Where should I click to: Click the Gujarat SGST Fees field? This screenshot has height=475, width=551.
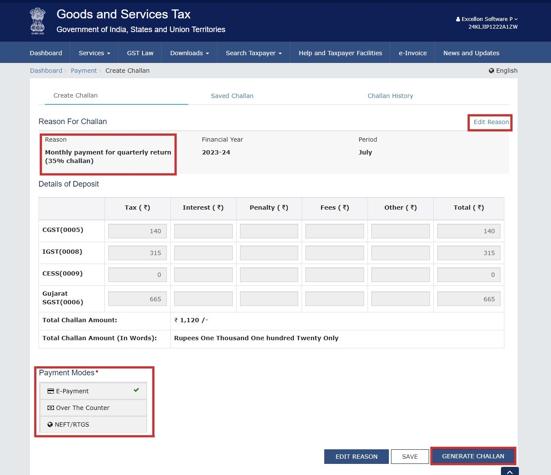coord(335,299)
